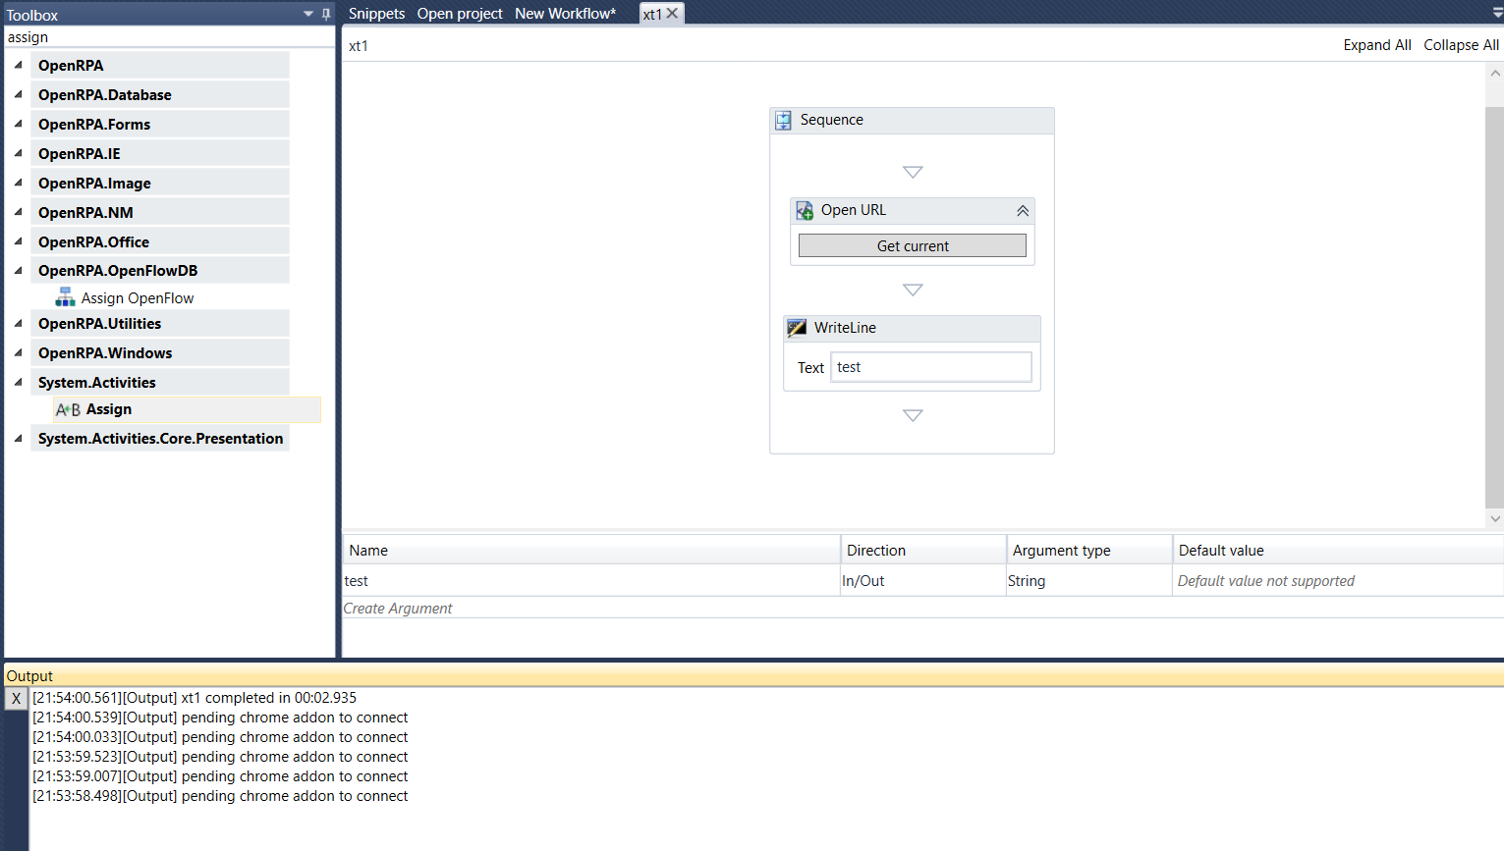This screenshot has height=851, width=1504.
Task: Collapse the OpenRPA toolbox category
Action: click(x=18, y=65)
